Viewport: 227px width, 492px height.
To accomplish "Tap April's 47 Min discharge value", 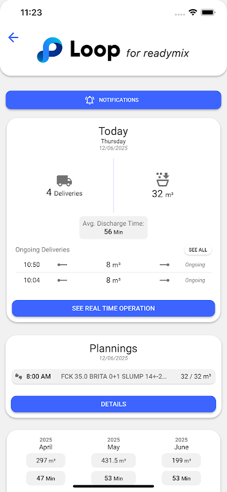I will tap(46, 478).
